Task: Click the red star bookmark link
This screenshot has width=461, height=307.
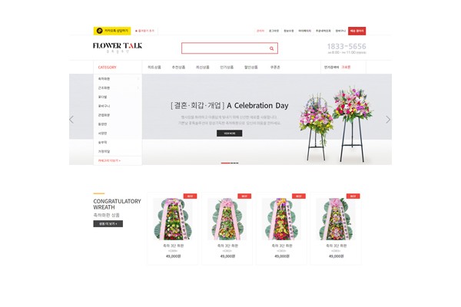Action: [144, 31]
